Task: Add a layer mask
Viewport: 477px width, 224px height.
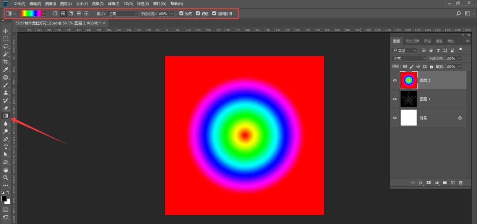Action: click(x=428, y=183)
